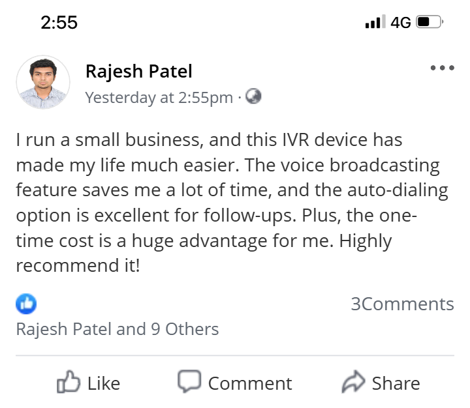This screenshot has height=408, width=470.
Task: Select the post text about IVR device
Action: 232,202
